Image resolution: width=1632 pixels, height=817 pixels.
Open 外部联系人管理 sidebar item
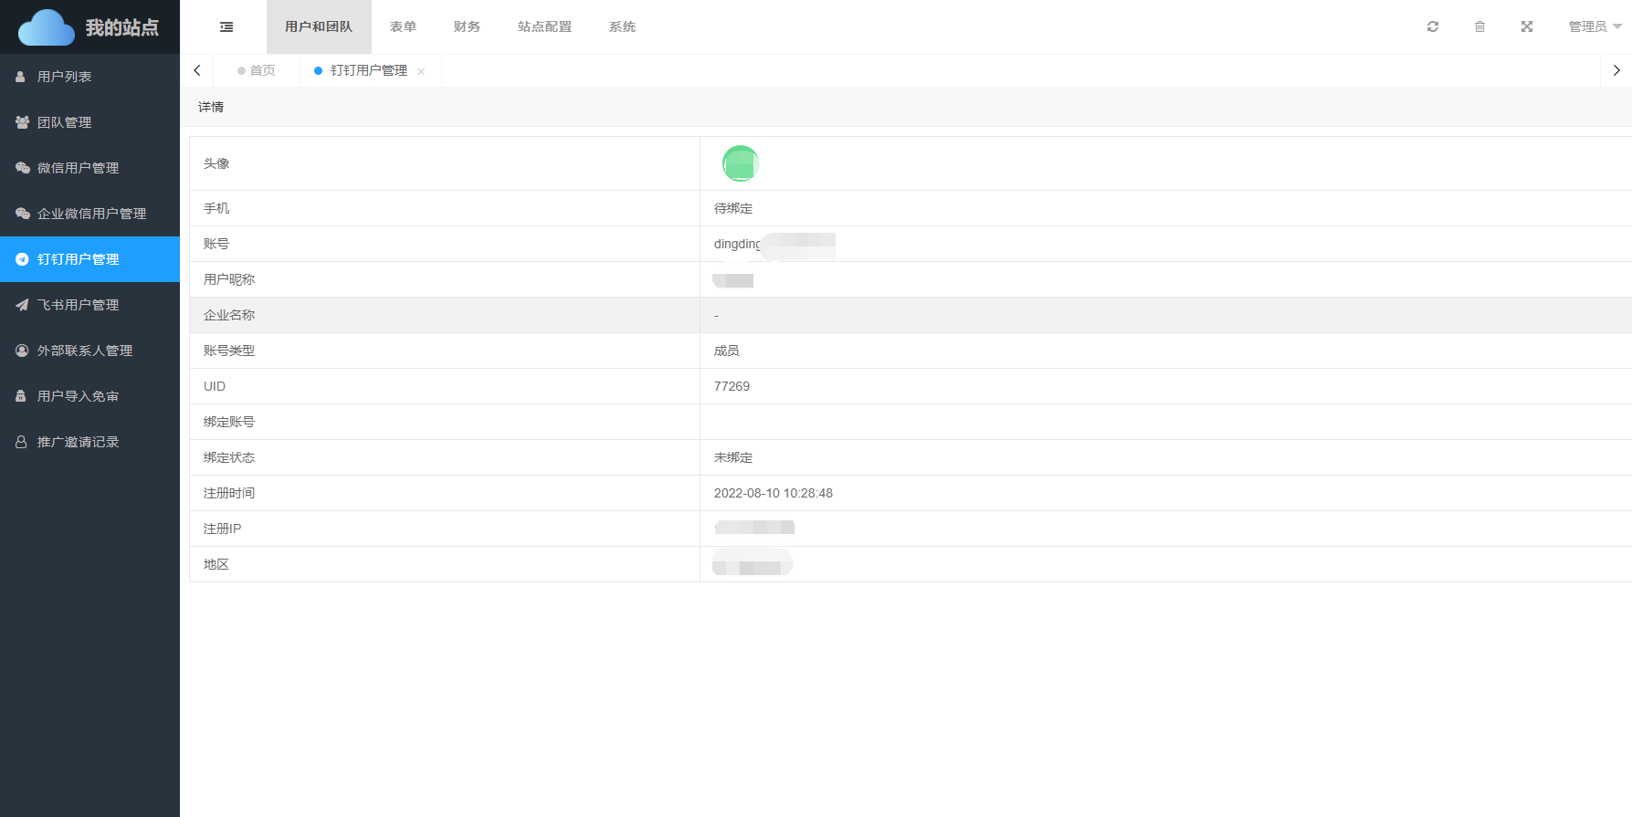pos(84,351)
